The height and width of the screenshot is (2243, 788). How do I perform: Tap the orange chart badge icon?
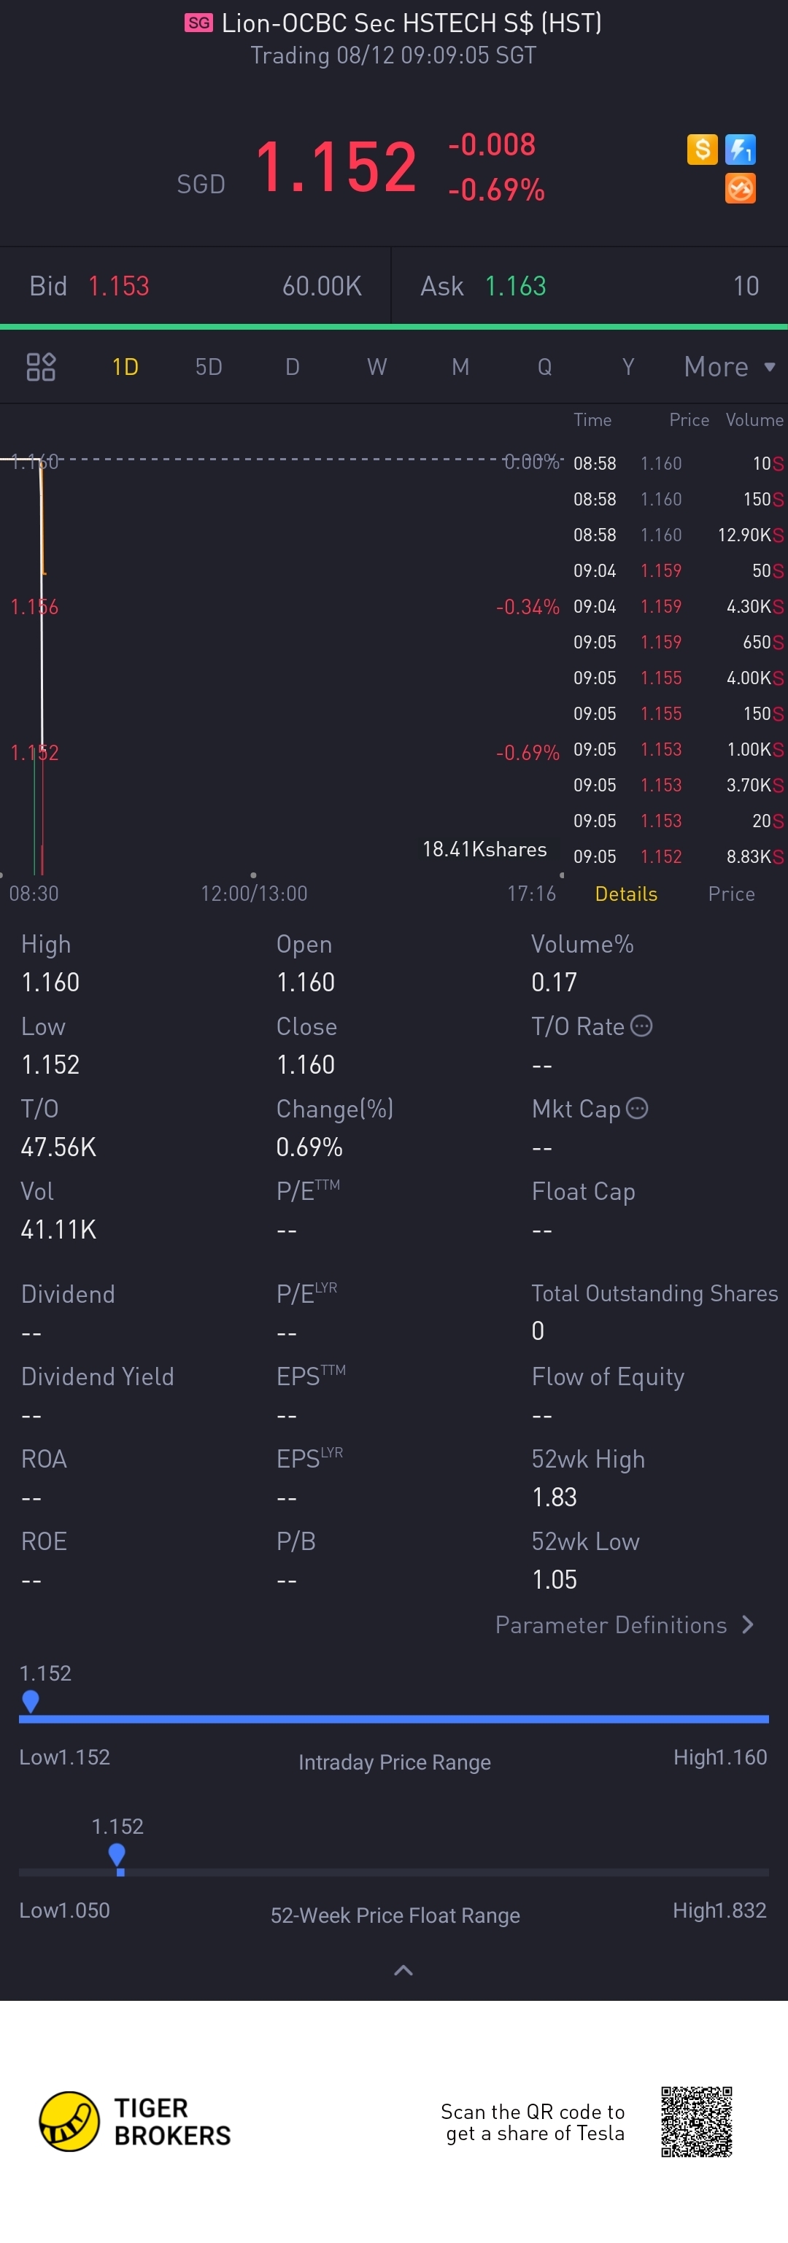pyautogui.click(x=740, y=188)
